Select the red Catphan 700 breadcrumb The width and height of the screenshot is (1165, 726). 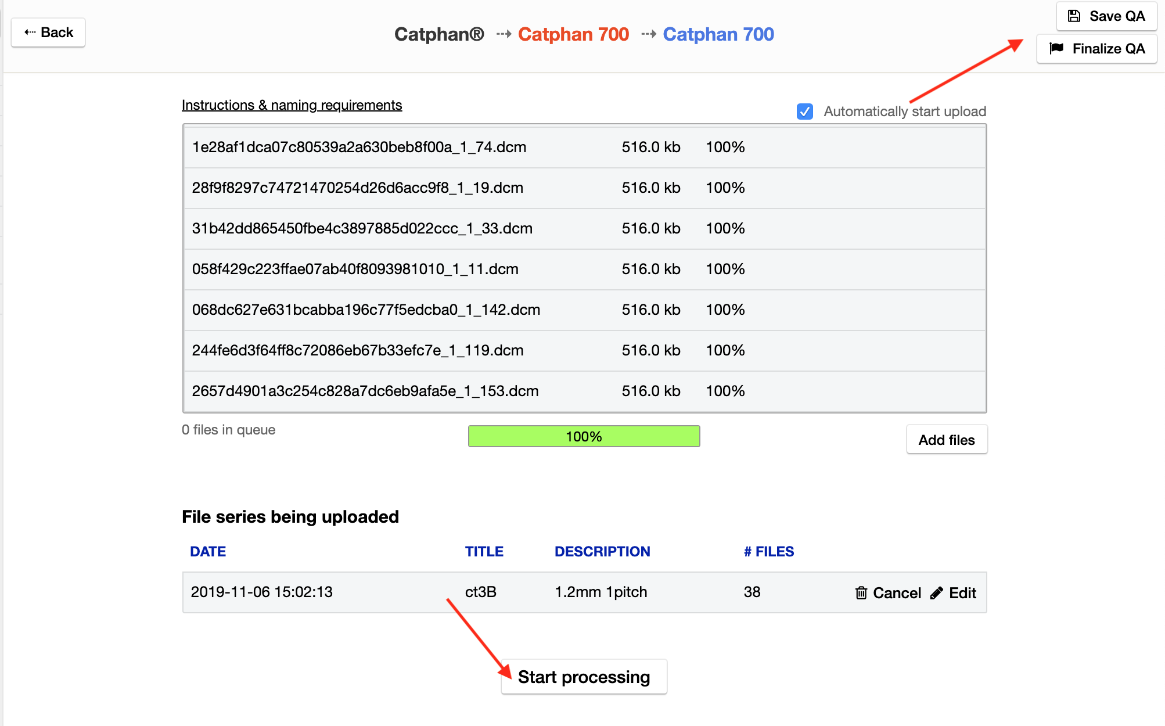[x=573, y=34]
